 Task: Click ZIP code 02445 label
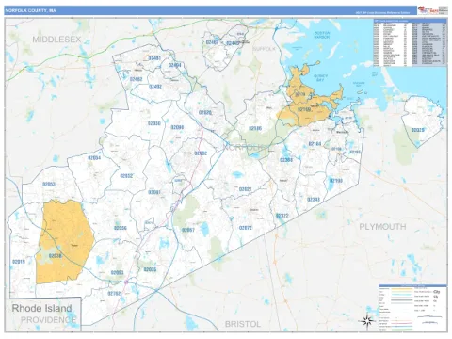pos(233,43)
